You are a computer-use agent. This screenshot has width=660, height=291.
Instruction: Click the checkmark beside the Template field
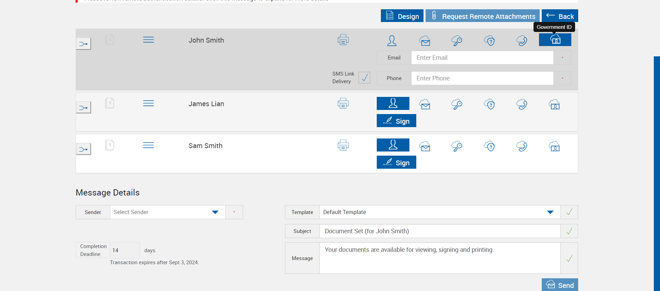(569, 212)
